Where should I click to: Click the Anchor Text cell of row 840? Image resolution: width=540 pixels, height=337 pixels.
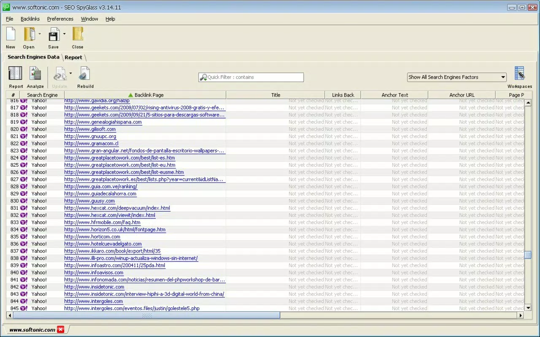pos(394,272)
